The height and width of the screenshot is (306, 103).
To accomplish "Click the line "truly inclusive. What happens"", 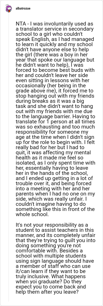I will [x=51, y=276].
